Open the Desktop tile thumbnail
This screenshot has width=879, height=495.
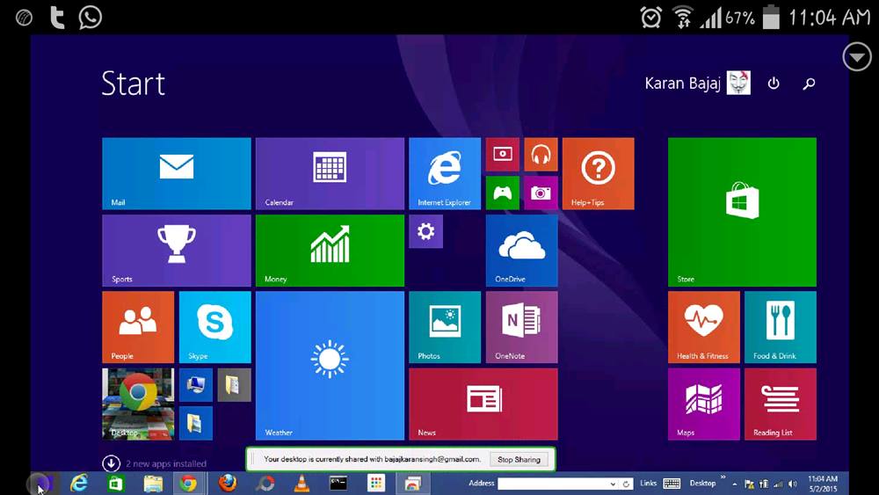138,404
